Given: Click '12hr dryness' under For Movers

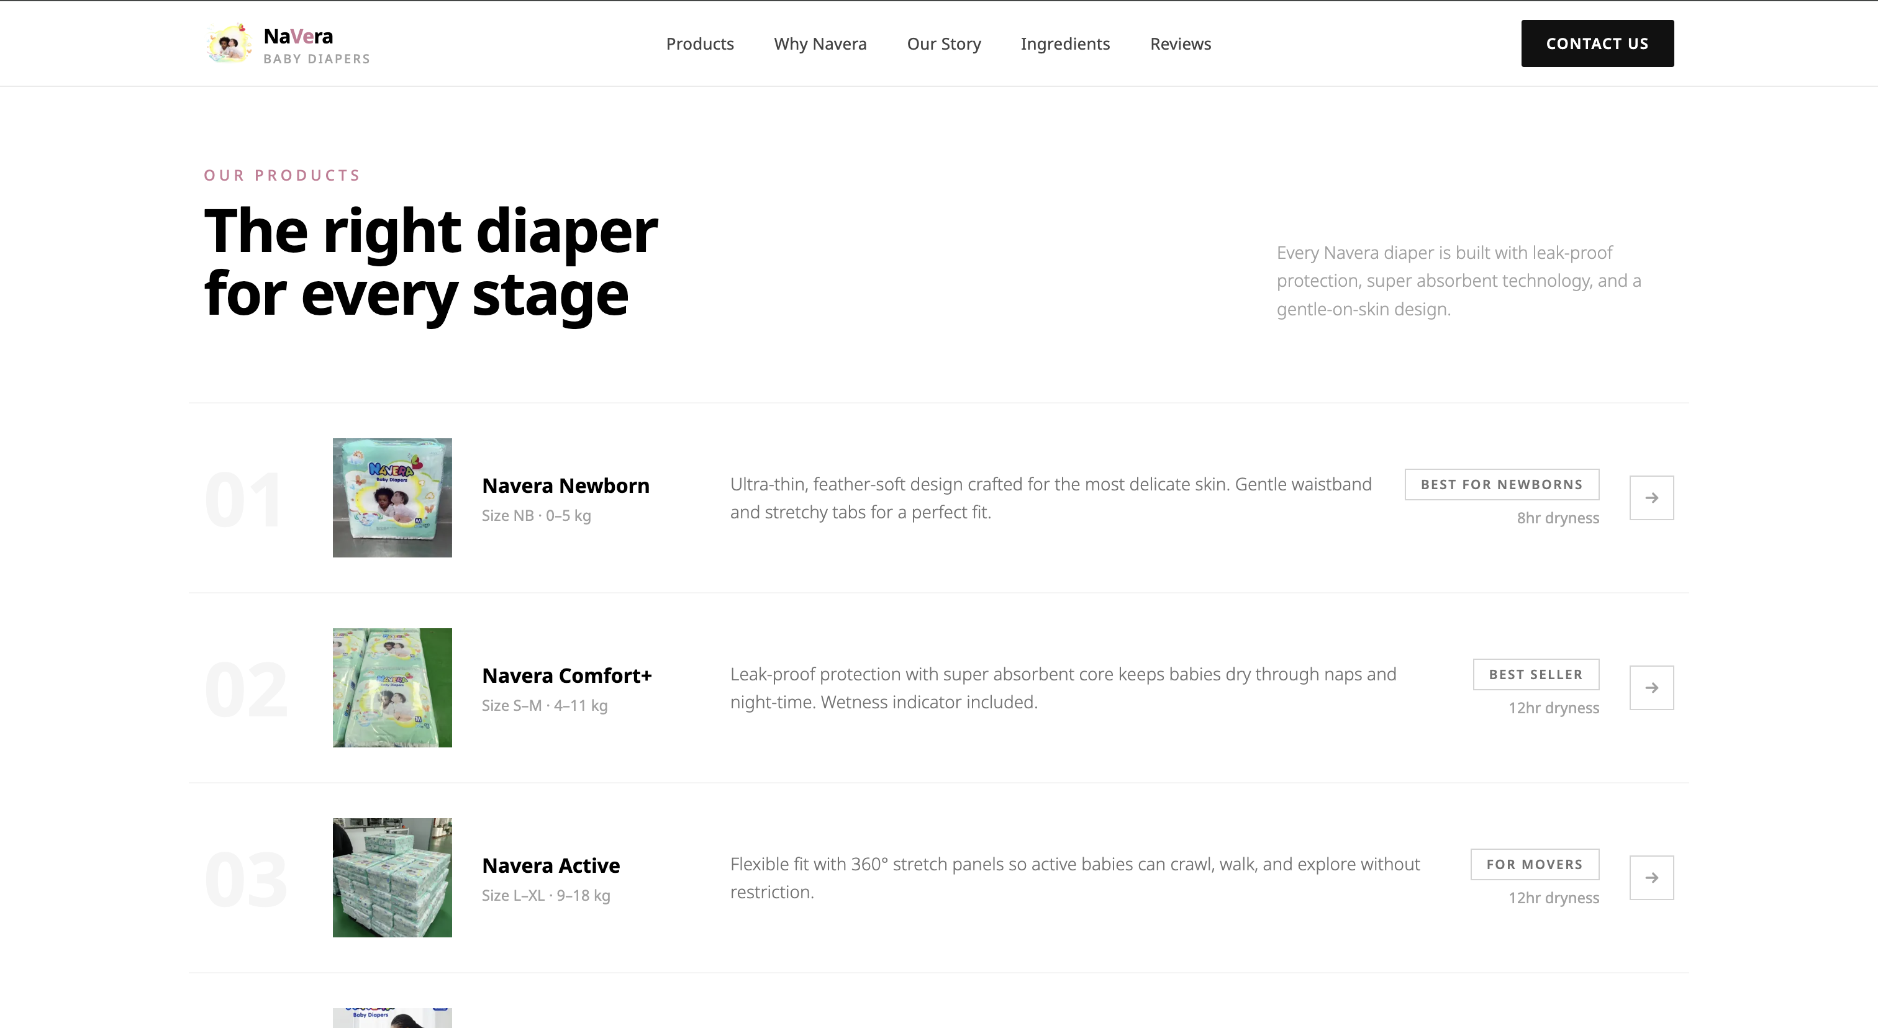Looking at the screenshot, I should click(x=1554, y=898).
